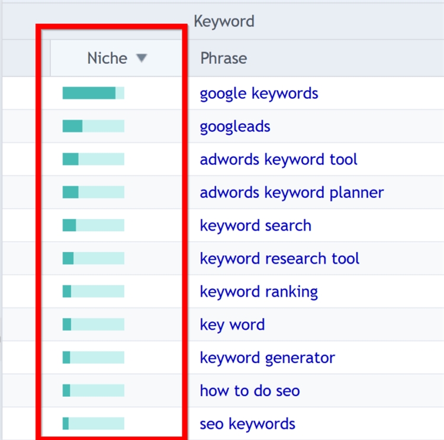Select 'adwords keyword planner' phrase

291,193
